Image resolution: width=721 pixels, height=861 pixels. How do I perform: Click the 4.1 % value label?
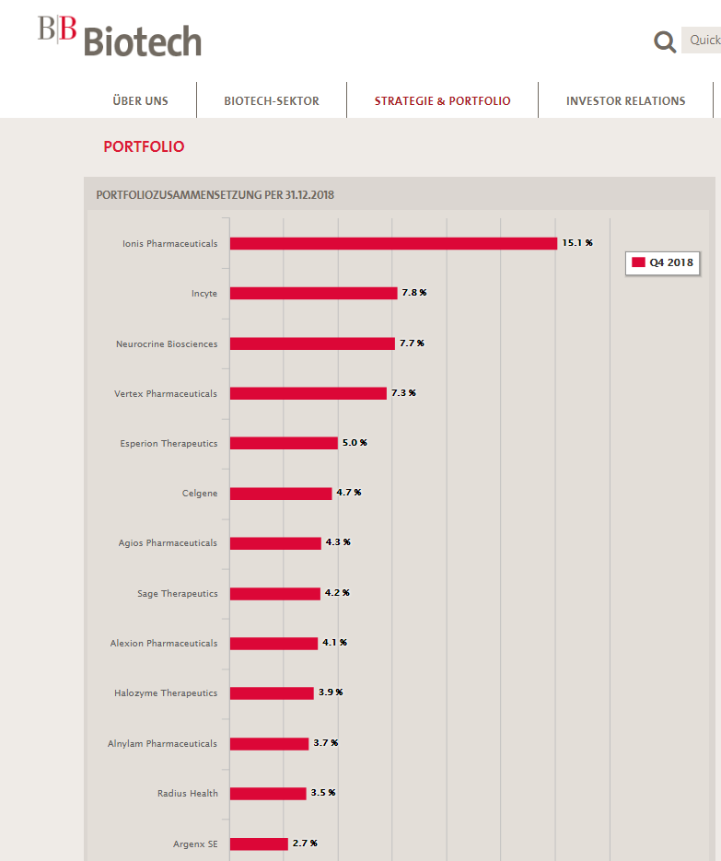point(334,643)
